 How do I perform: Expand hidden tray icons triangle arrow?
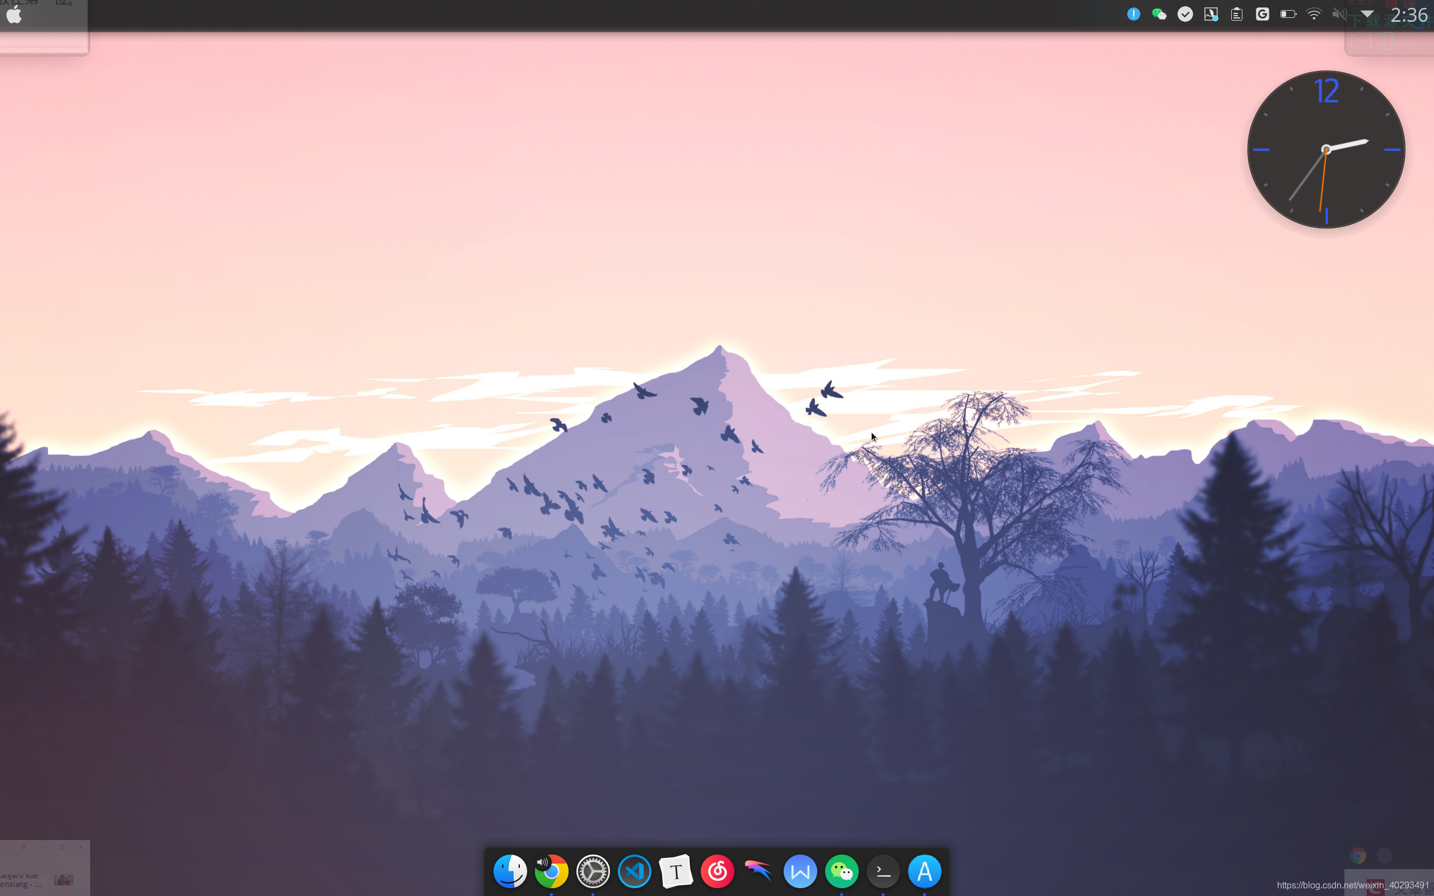pyautogui.click(x=1367, y=14)
